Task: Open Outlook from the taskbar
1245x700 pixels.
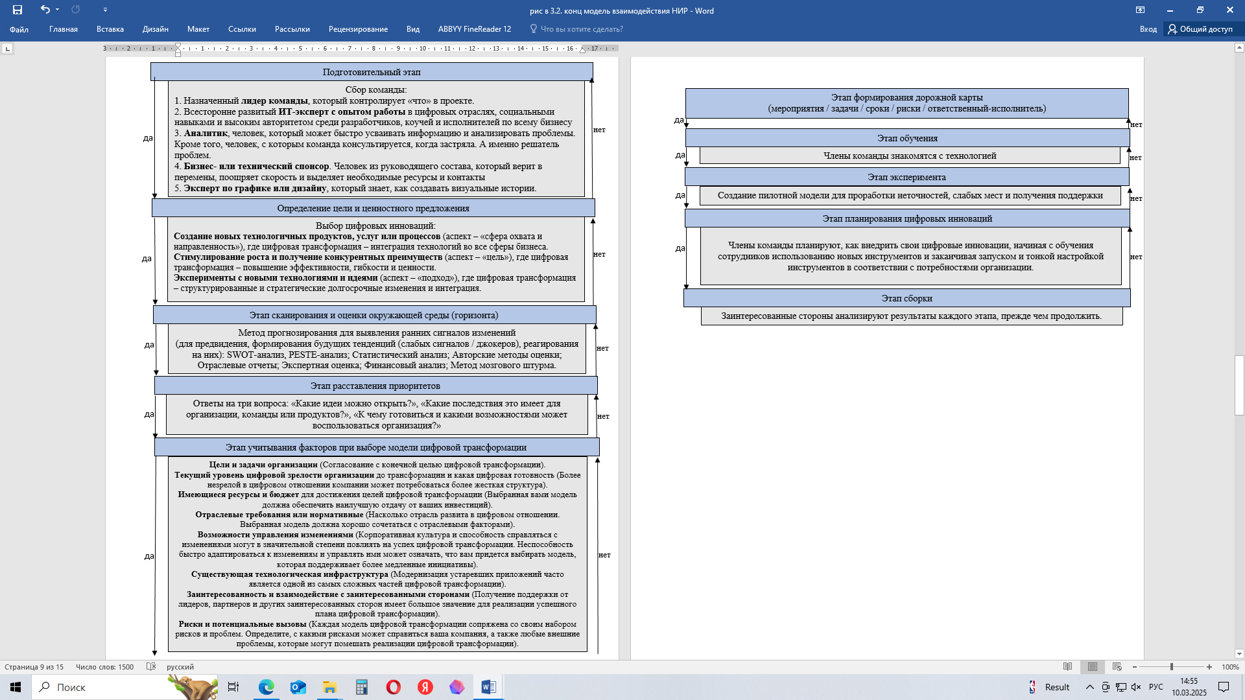Action: 298,687
